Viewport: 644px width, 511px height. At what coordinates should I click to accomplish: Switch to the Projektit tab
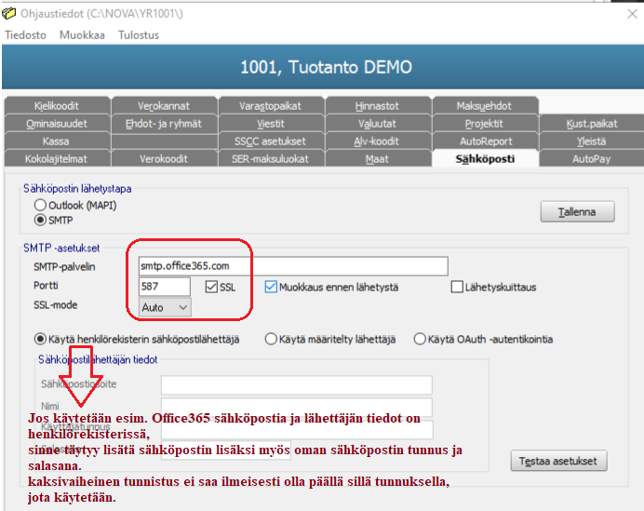(x=485, y=124)
